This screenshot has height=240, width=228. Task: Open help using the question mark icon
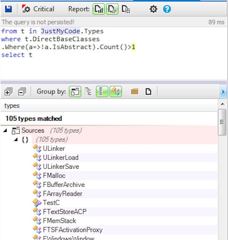pyautogui.click(x=167, y=9)
